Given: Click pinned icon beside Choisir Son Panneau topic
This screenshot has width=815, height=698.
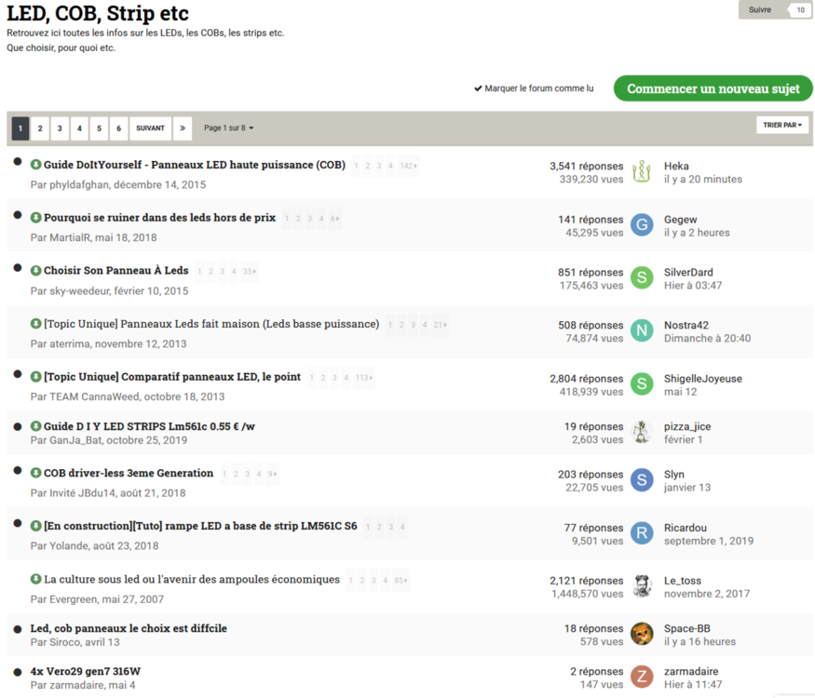Looking at the screenshot, I should point(35,271).
